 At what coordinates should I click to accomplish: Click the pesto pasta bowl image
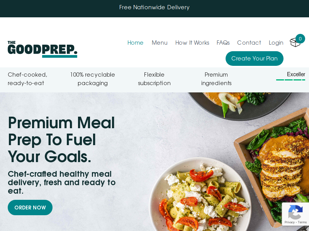[x=200, y=196]
